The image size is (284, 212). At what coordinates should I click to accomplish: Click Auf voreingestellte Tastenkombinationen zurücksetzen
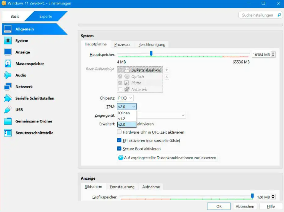click(x=167, y=157)
